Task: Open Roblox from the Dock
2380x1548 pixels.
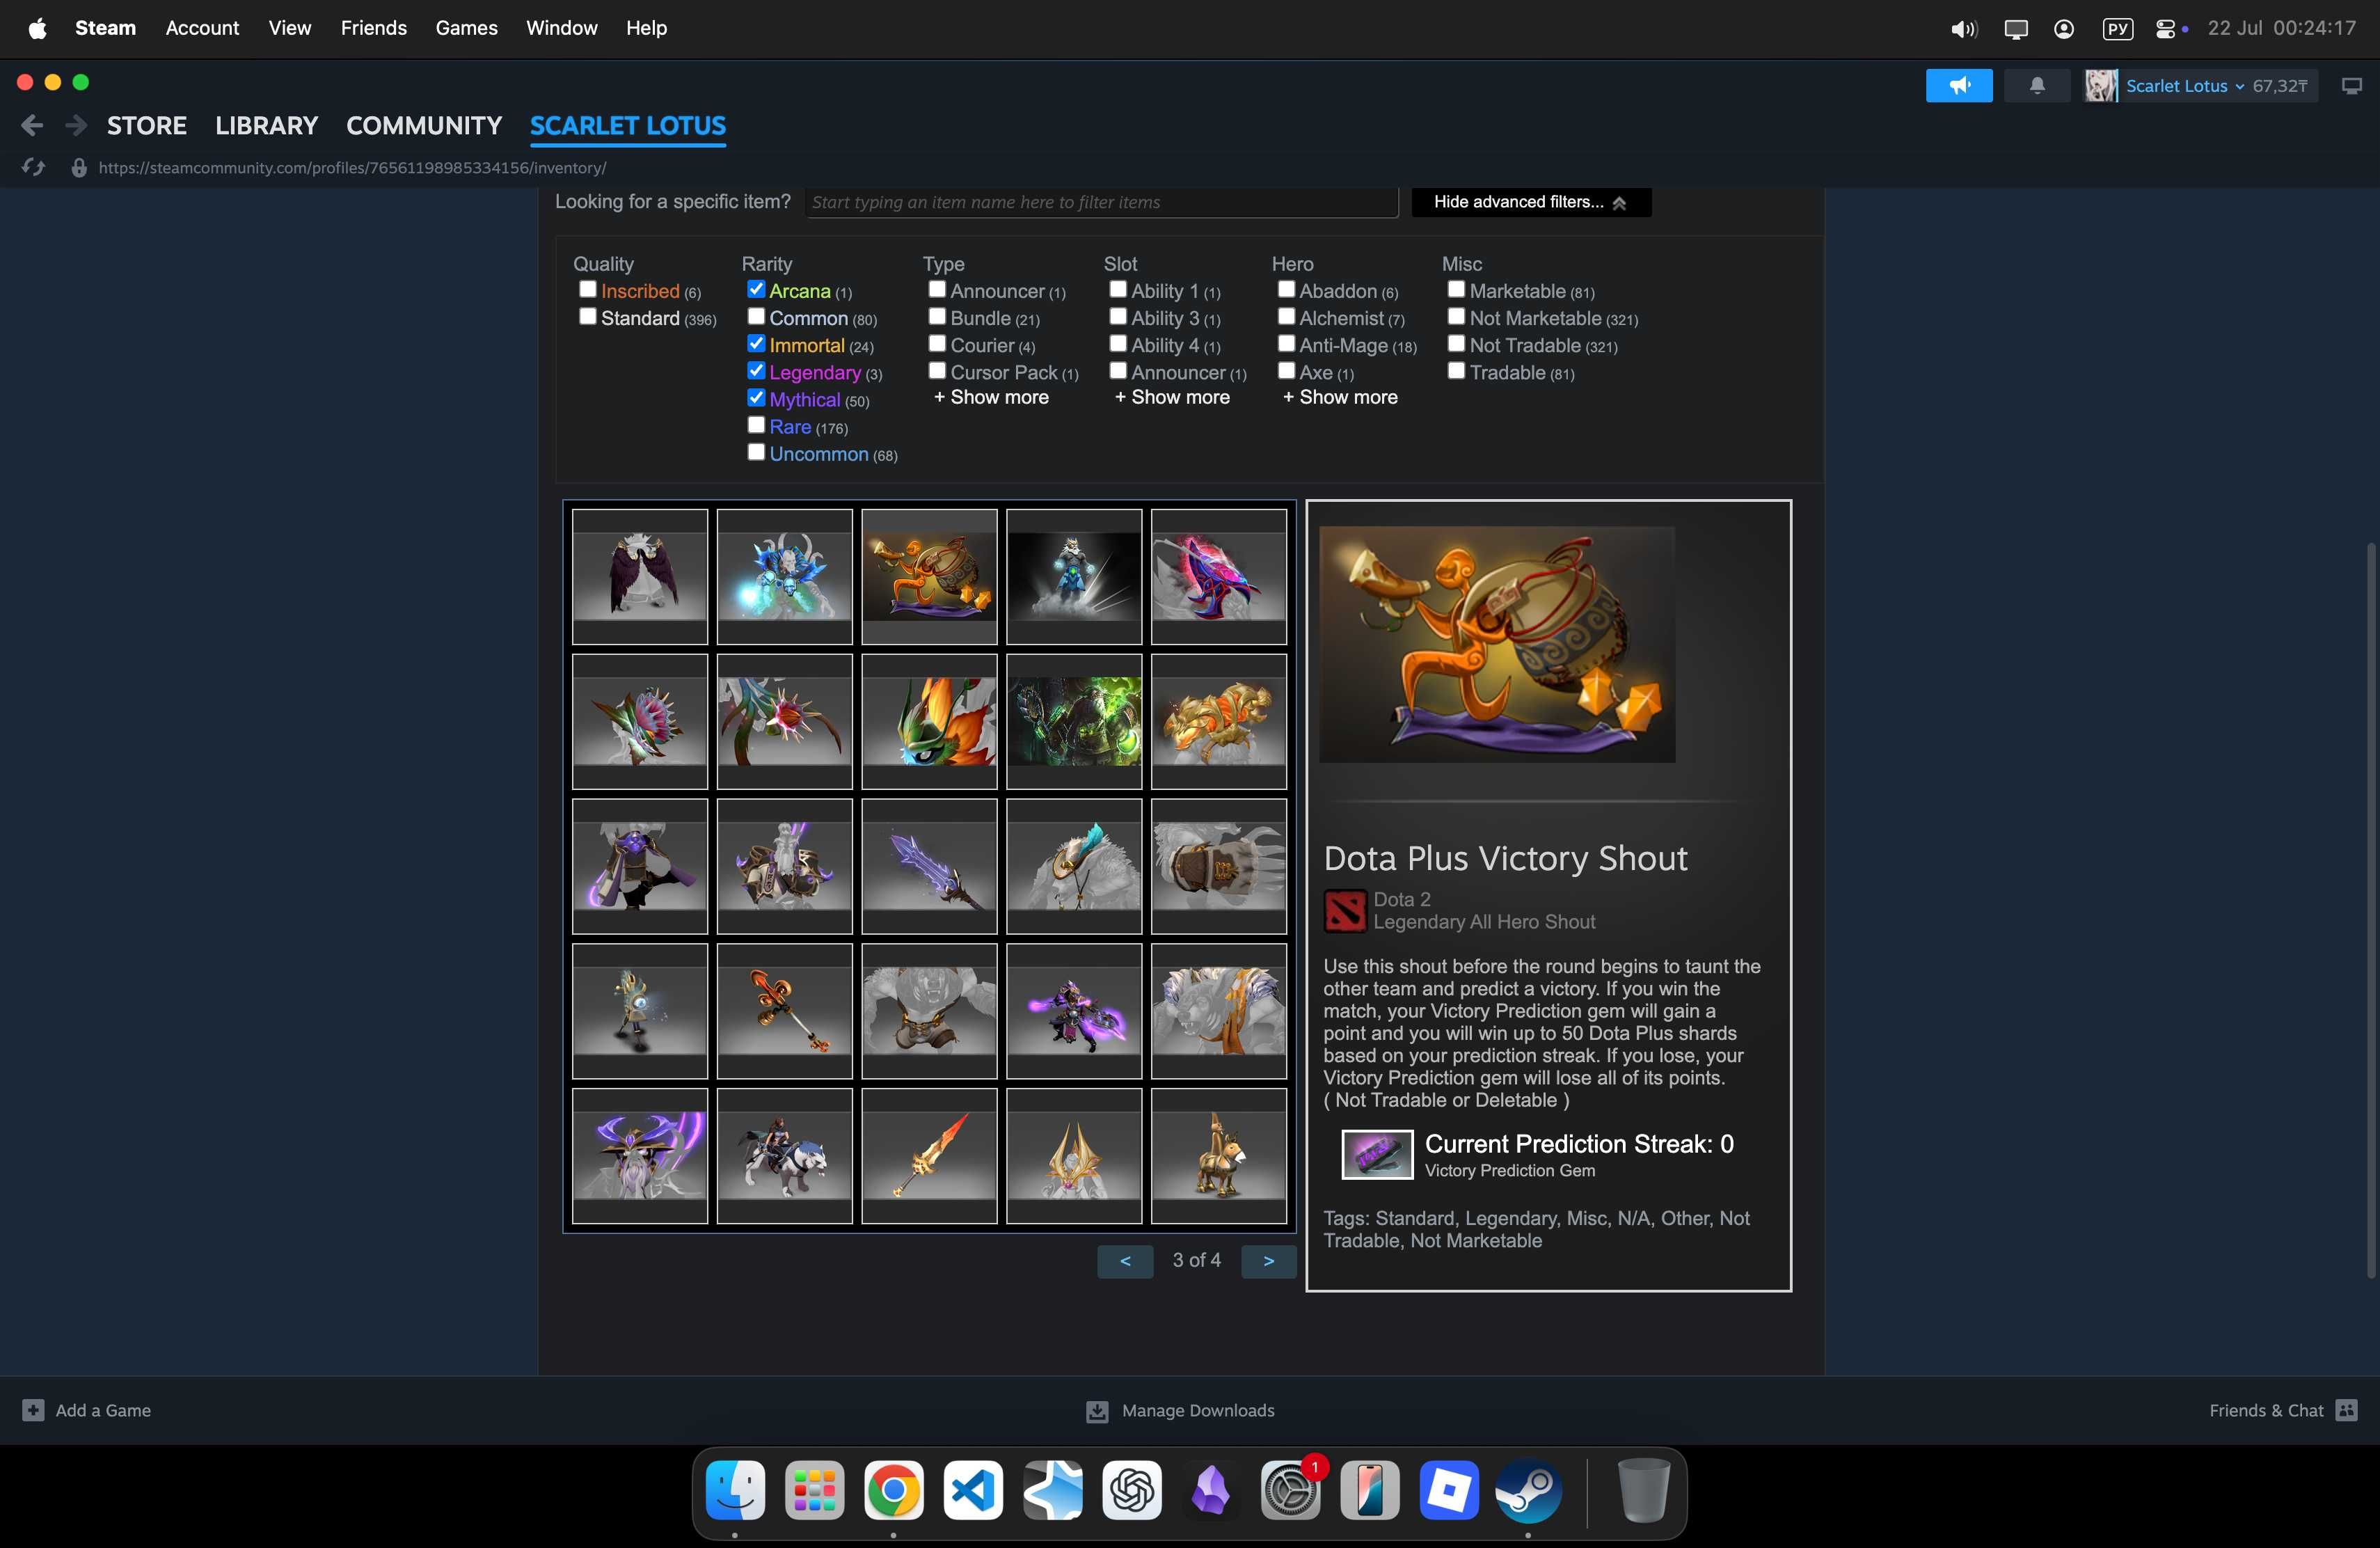Action: (1449, 1490)
